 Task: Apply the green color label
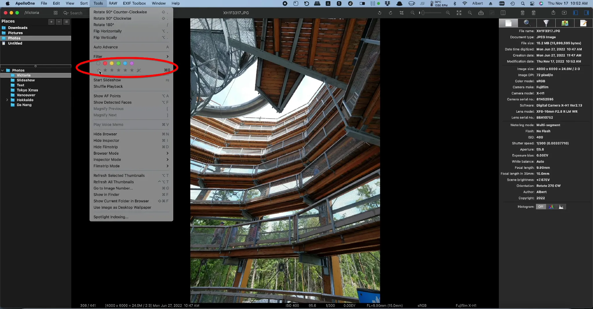tap(118, 63)
